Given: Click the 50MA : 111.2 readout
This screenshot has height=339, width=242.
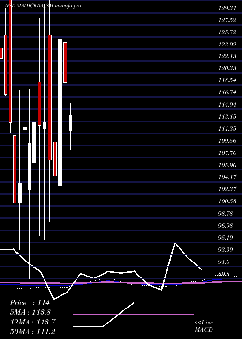Looking at the screenshot, I should pos(33,332).
